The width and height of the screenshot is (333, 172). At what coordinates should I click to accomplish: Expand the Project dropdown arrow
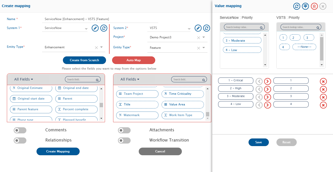204,37
